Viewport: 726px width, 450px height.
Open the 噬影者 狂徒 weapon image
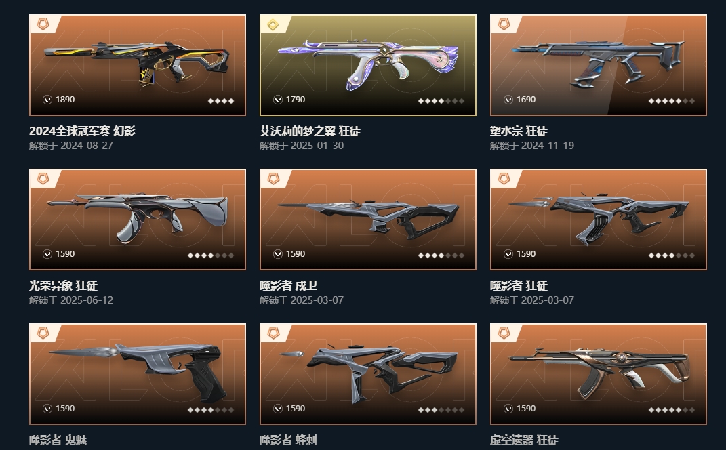point(598,220)
